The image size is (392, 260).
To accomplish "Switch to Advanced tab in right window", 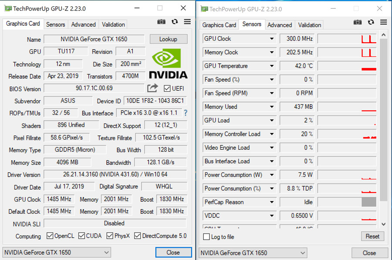I will coord(280,25).
